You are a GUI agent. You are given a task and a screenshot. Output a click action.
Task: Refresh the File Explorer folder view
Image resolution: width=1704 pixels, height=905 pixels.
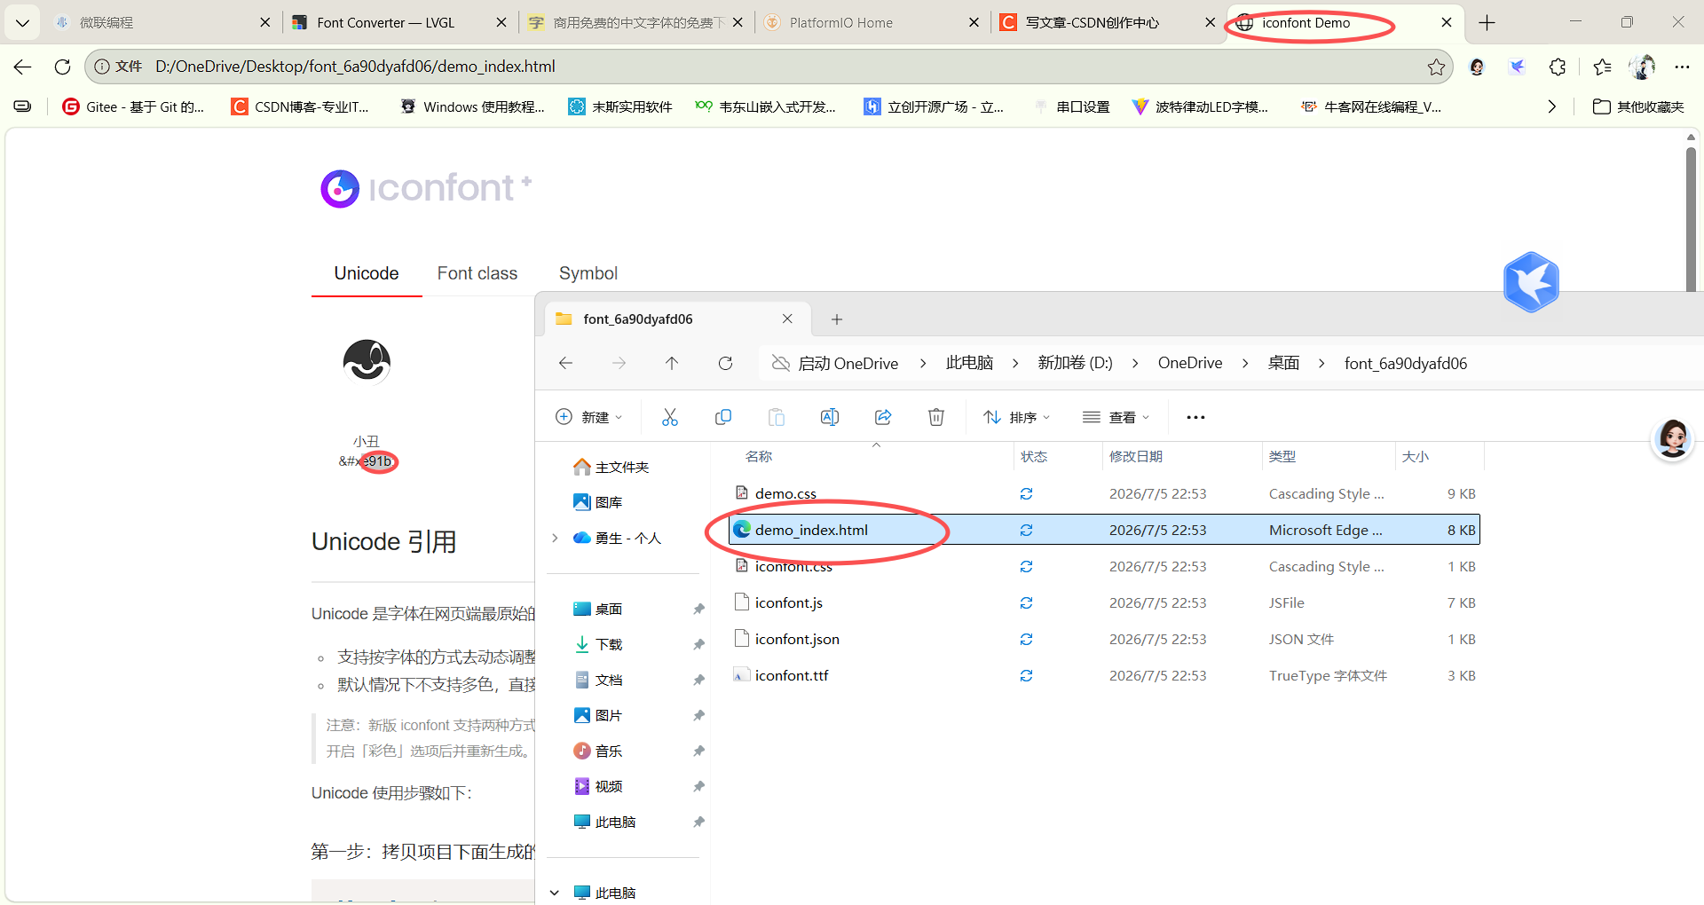(725, 363)
